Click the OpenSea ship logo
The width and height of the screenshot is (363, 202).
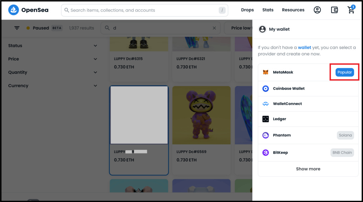click(13, 10)
